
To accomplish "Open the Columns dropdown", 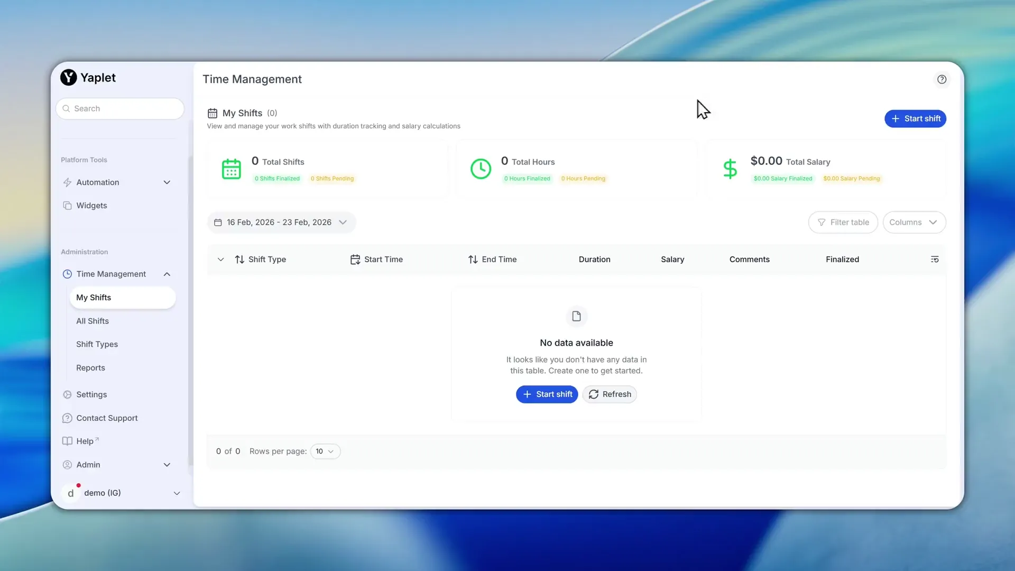I will pos(914,223).
